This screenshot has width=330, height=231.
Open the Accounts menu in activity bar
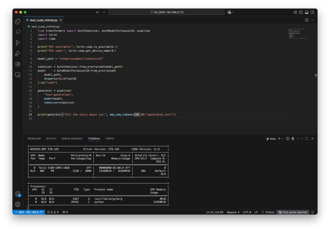tap(18, 194)
